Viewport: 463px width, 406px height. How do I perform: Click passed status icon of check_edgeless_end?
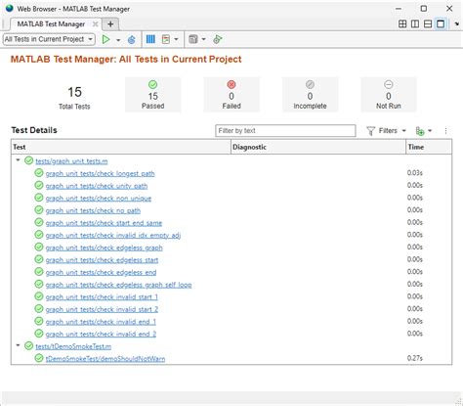coord(39,272)
